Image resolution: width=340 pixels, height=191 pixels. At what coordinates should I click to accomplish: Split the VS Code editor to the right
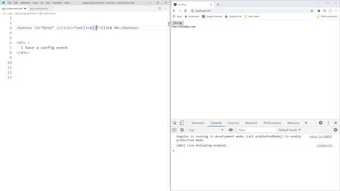(x=160, y=8)
